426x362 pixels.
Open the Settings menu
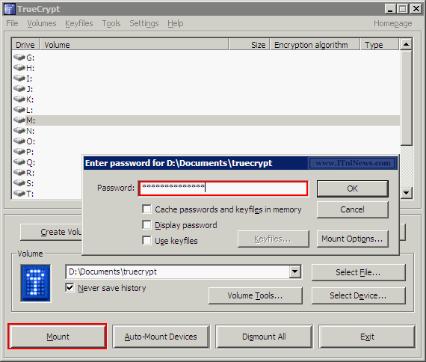point(144,23)
